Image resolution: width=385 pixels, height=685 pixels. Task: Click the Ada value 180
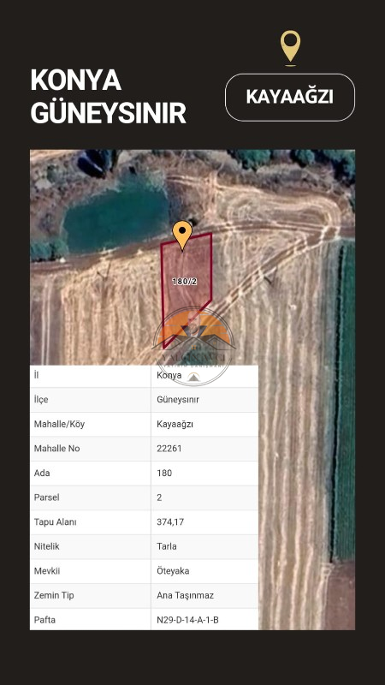(164, 474)
